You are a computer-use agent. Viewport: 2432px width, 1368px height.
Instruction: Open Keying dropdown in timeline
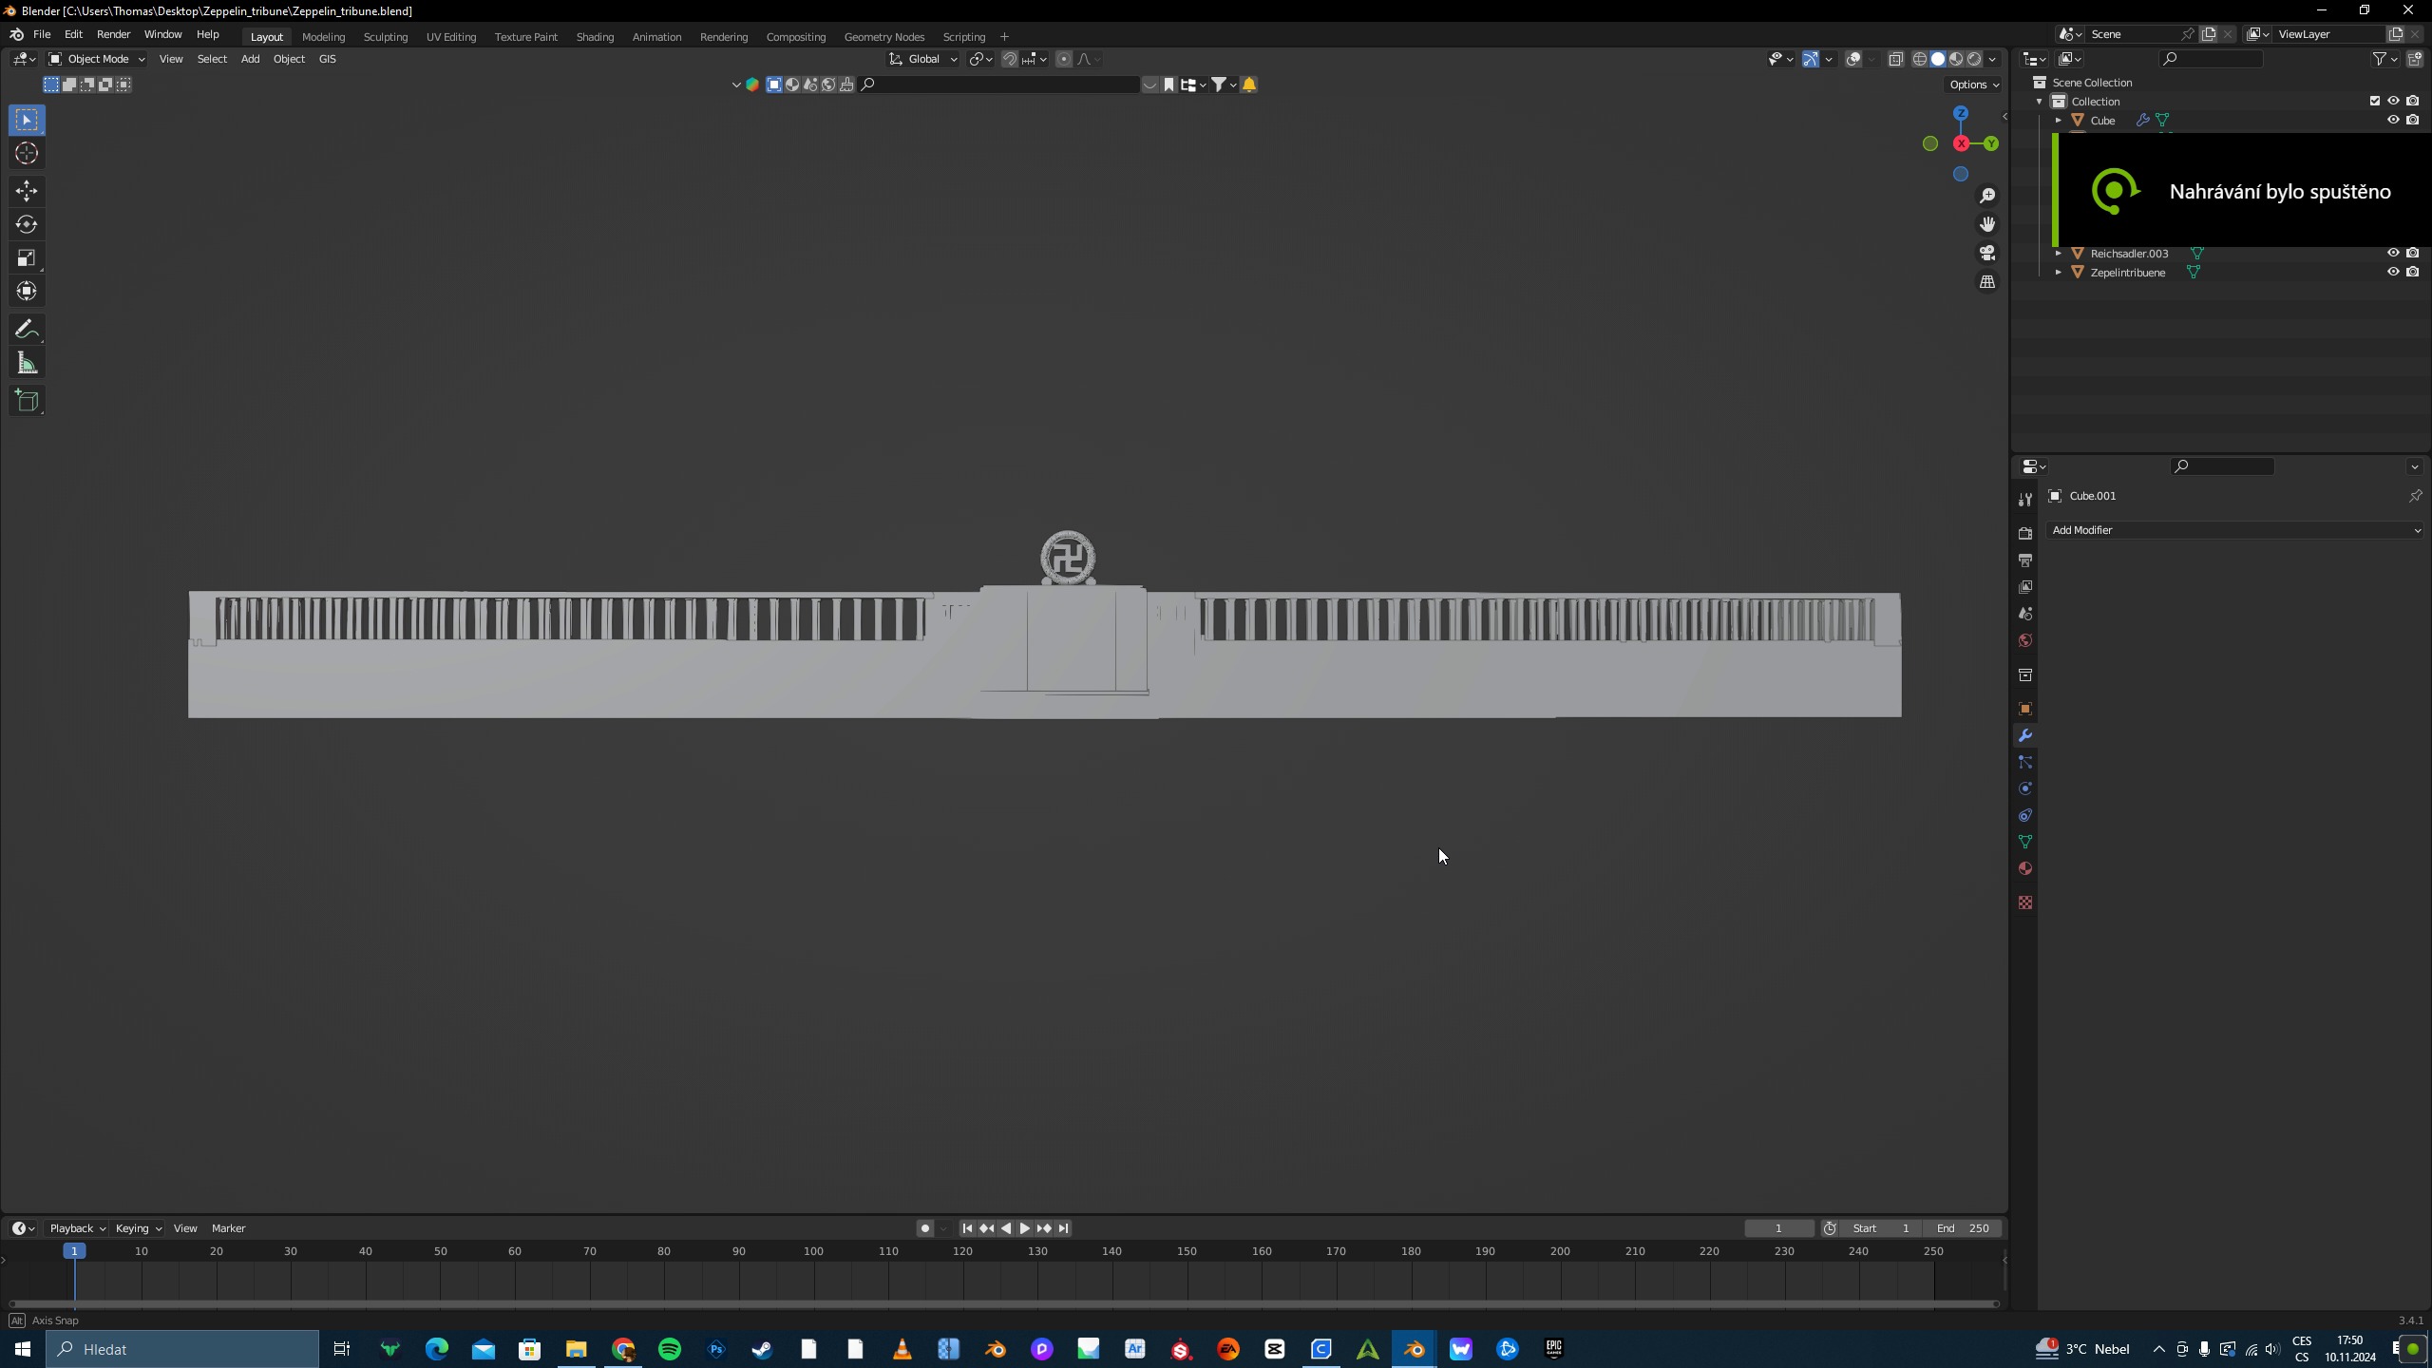[x=138, y=1228]
